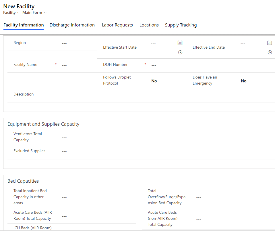
Task: Click the Facility Name input field
Action: pos(79,65)
